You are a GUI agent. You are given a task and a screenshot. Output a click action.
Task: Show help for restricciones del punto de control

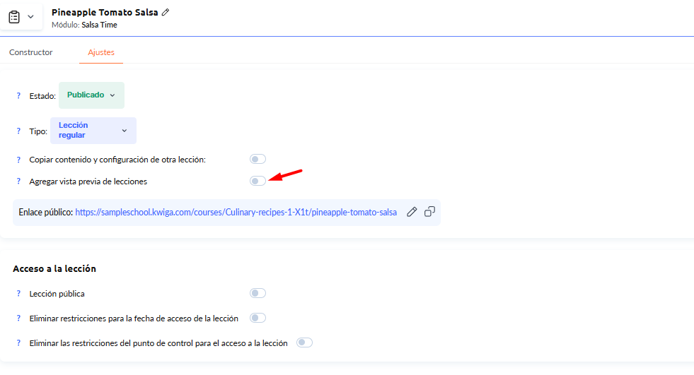(x=18, y=343)
